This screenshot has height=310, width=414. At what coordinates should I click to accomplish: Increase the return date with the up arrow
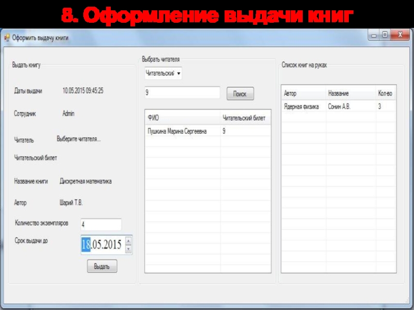pyautogui.click(x=128, y=240)
